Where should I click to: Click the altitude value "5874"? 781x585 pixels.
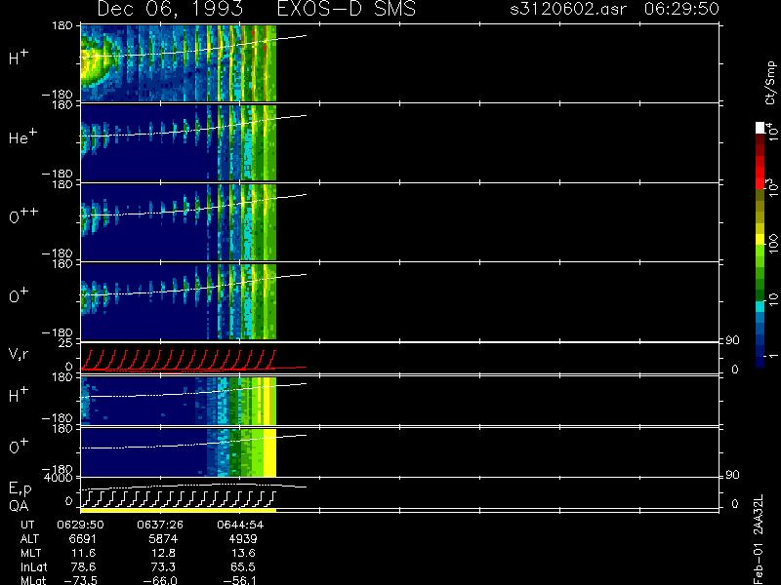click(x=163, y=539)
